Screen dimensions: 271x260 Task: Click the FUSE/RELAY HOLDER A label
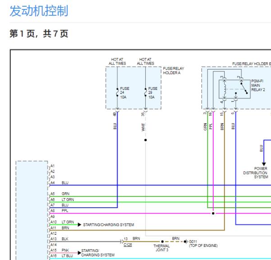click(173, 70)
